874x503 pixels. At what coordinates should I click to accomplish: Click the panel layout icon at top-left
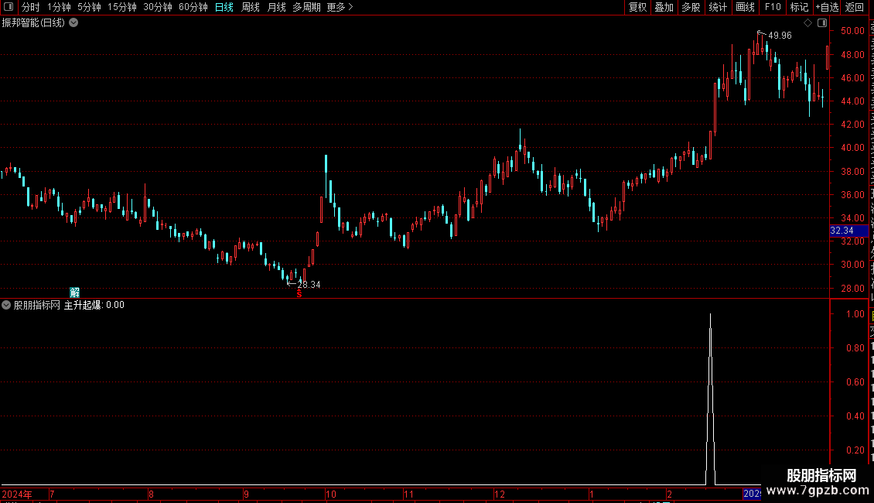tap(9, 7)
